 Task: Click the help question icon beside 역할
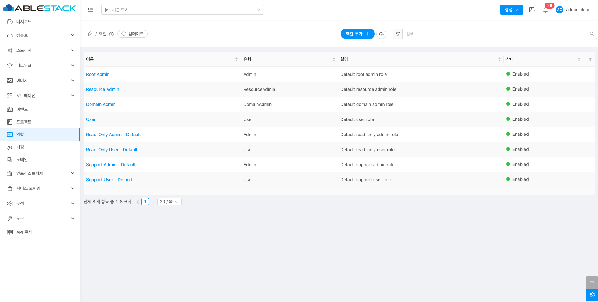pos(111,34)
